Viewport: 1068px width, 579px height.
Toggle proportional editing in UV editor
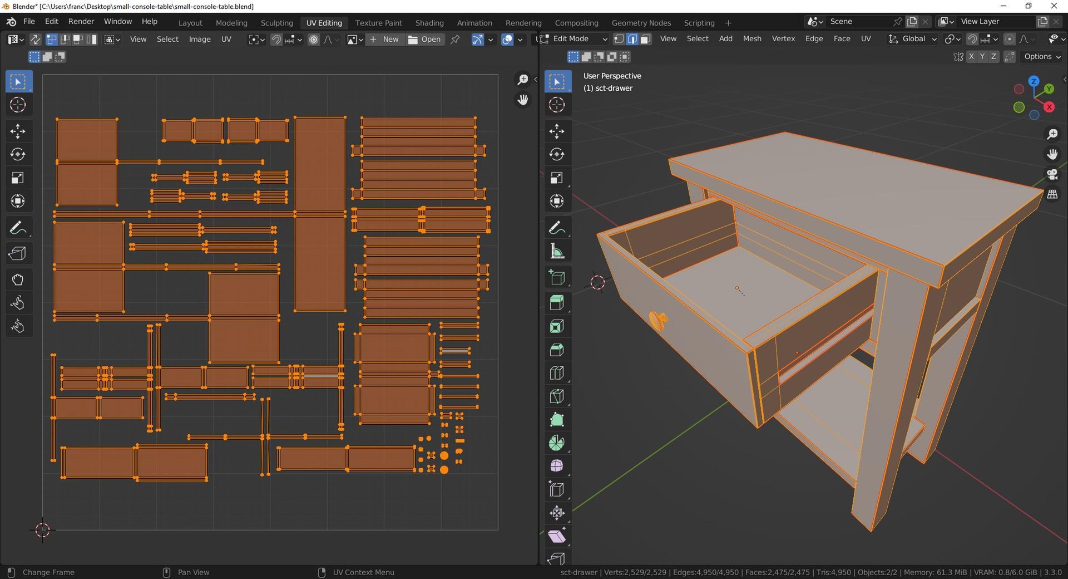[314, 39]
